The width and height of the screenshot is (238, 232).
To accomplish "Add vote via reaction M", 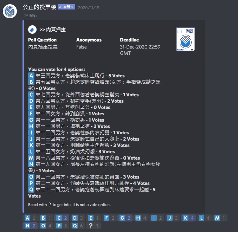I will 220,218.
